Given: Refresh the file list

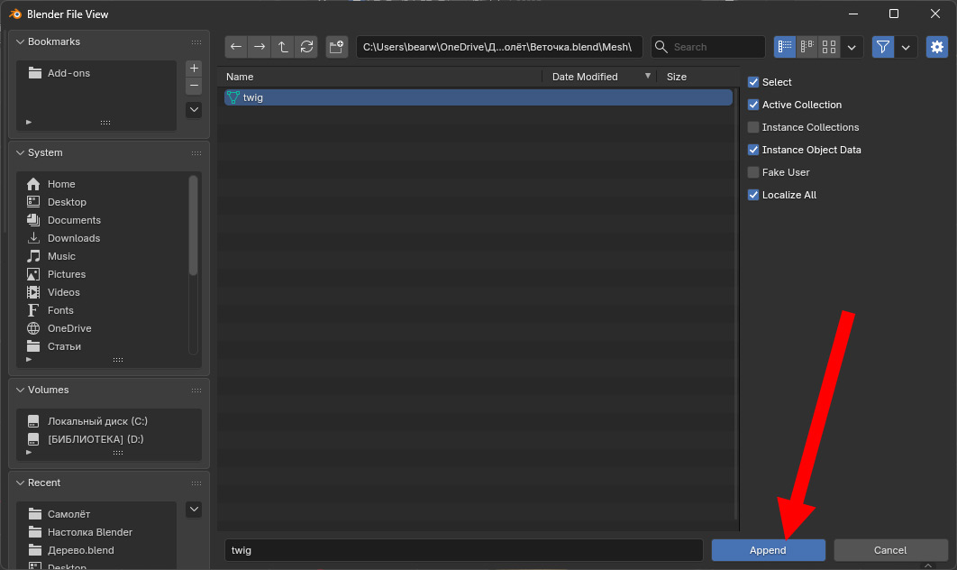Looking at the screenshot, I should click(307, 47).
